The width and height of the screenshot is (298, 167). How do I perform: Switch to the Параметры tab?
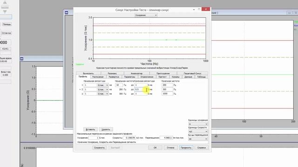(x=129, y=77)
